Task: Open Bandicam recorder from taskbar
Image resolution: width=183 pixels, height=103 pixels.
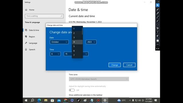Action: point(98,100)
